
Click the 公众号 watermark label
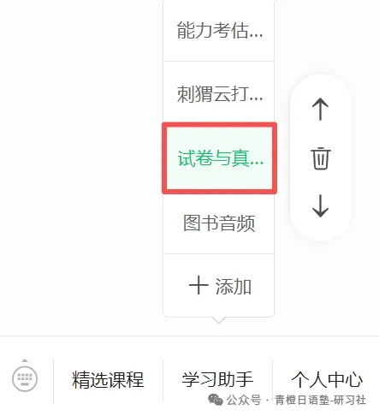(244, 400)
